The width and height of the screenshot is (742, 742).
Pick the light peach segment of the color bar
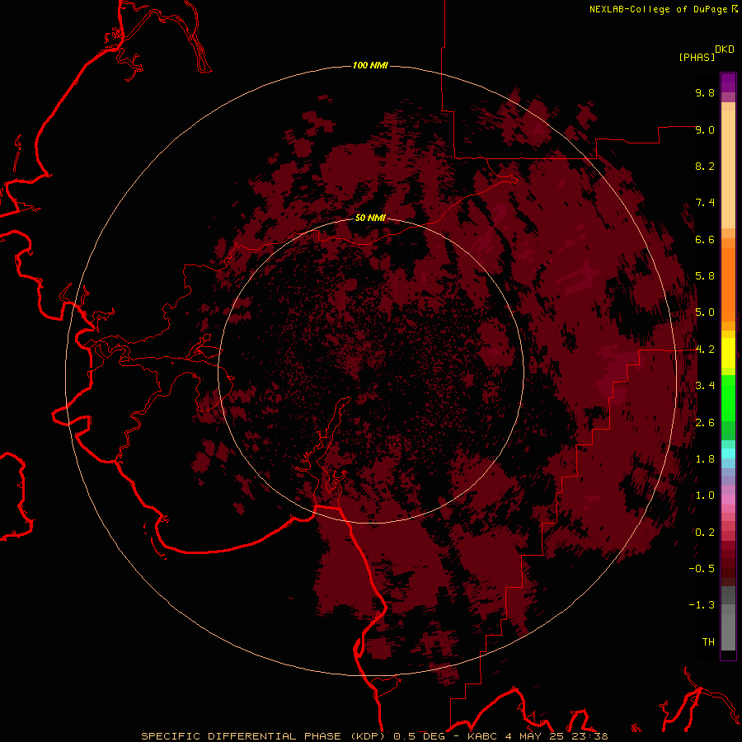coord(728,169)
